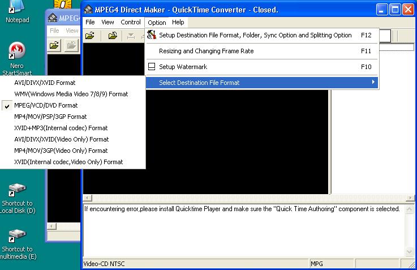Image resolution: width=417 pixels, height=270 pixels.
Task: Click open-folder toolbar button in background MPEG window
Action: coord(54,45)
